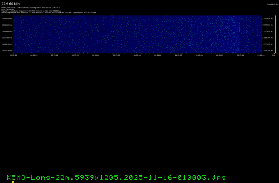Click the 13555200 Hz label on right axis
The width and height of the screenshot is (279, 183).
[x=268, y=44]
